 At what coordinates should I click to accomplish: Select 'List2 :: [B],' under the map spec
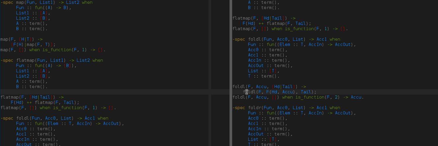[33, 18]
